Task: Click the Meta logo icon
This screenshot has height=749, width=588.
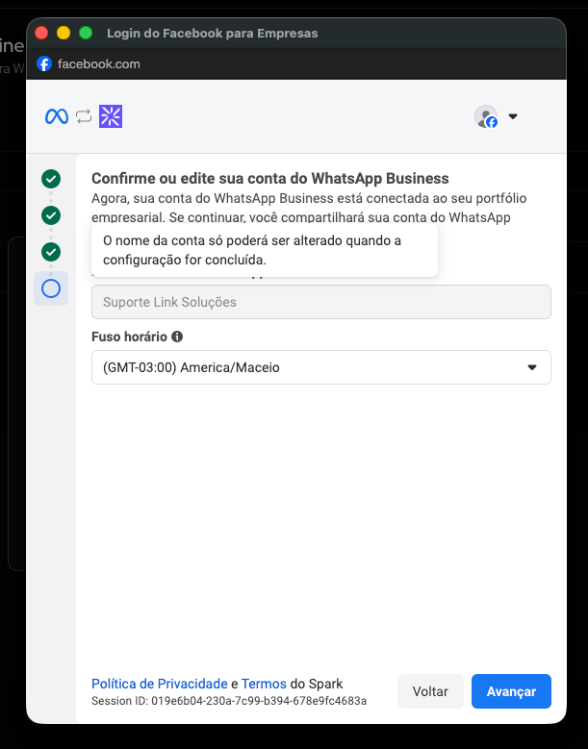Action: [x=57, y=116]
